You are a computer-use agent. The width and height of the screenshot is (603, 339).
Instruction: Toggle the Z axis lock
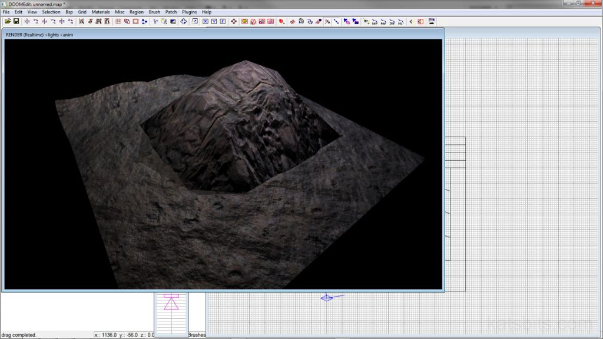[221, 22]
